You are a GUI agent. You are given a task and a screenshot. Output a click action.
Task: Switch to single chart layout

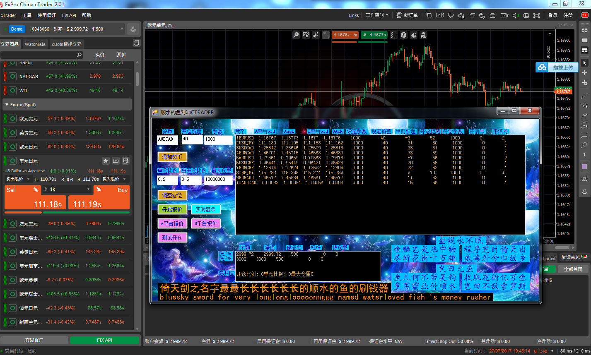(x=584, y=40)
